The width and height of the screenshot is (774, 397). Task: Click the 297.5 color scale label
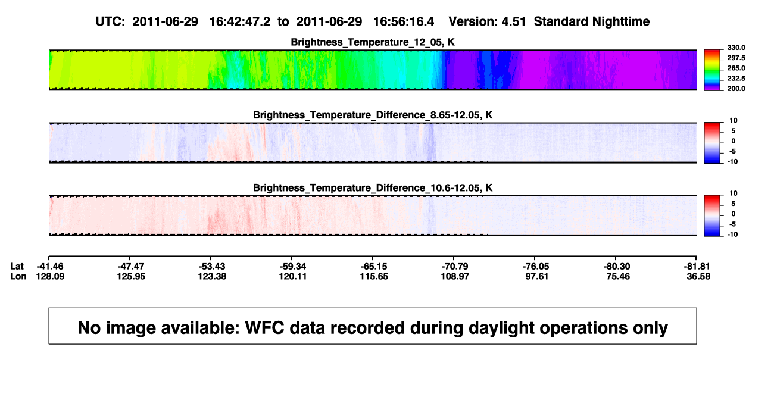pyautogui.click(x=736, y=58)
